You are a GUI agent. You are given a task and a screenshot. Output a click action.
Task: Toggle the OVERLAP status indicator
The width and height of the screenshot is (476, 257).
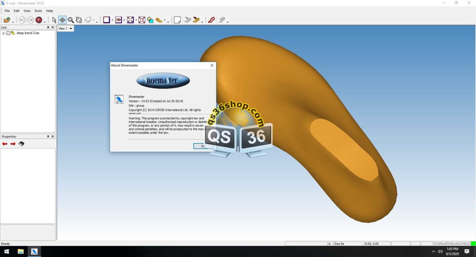pos(440,244)
